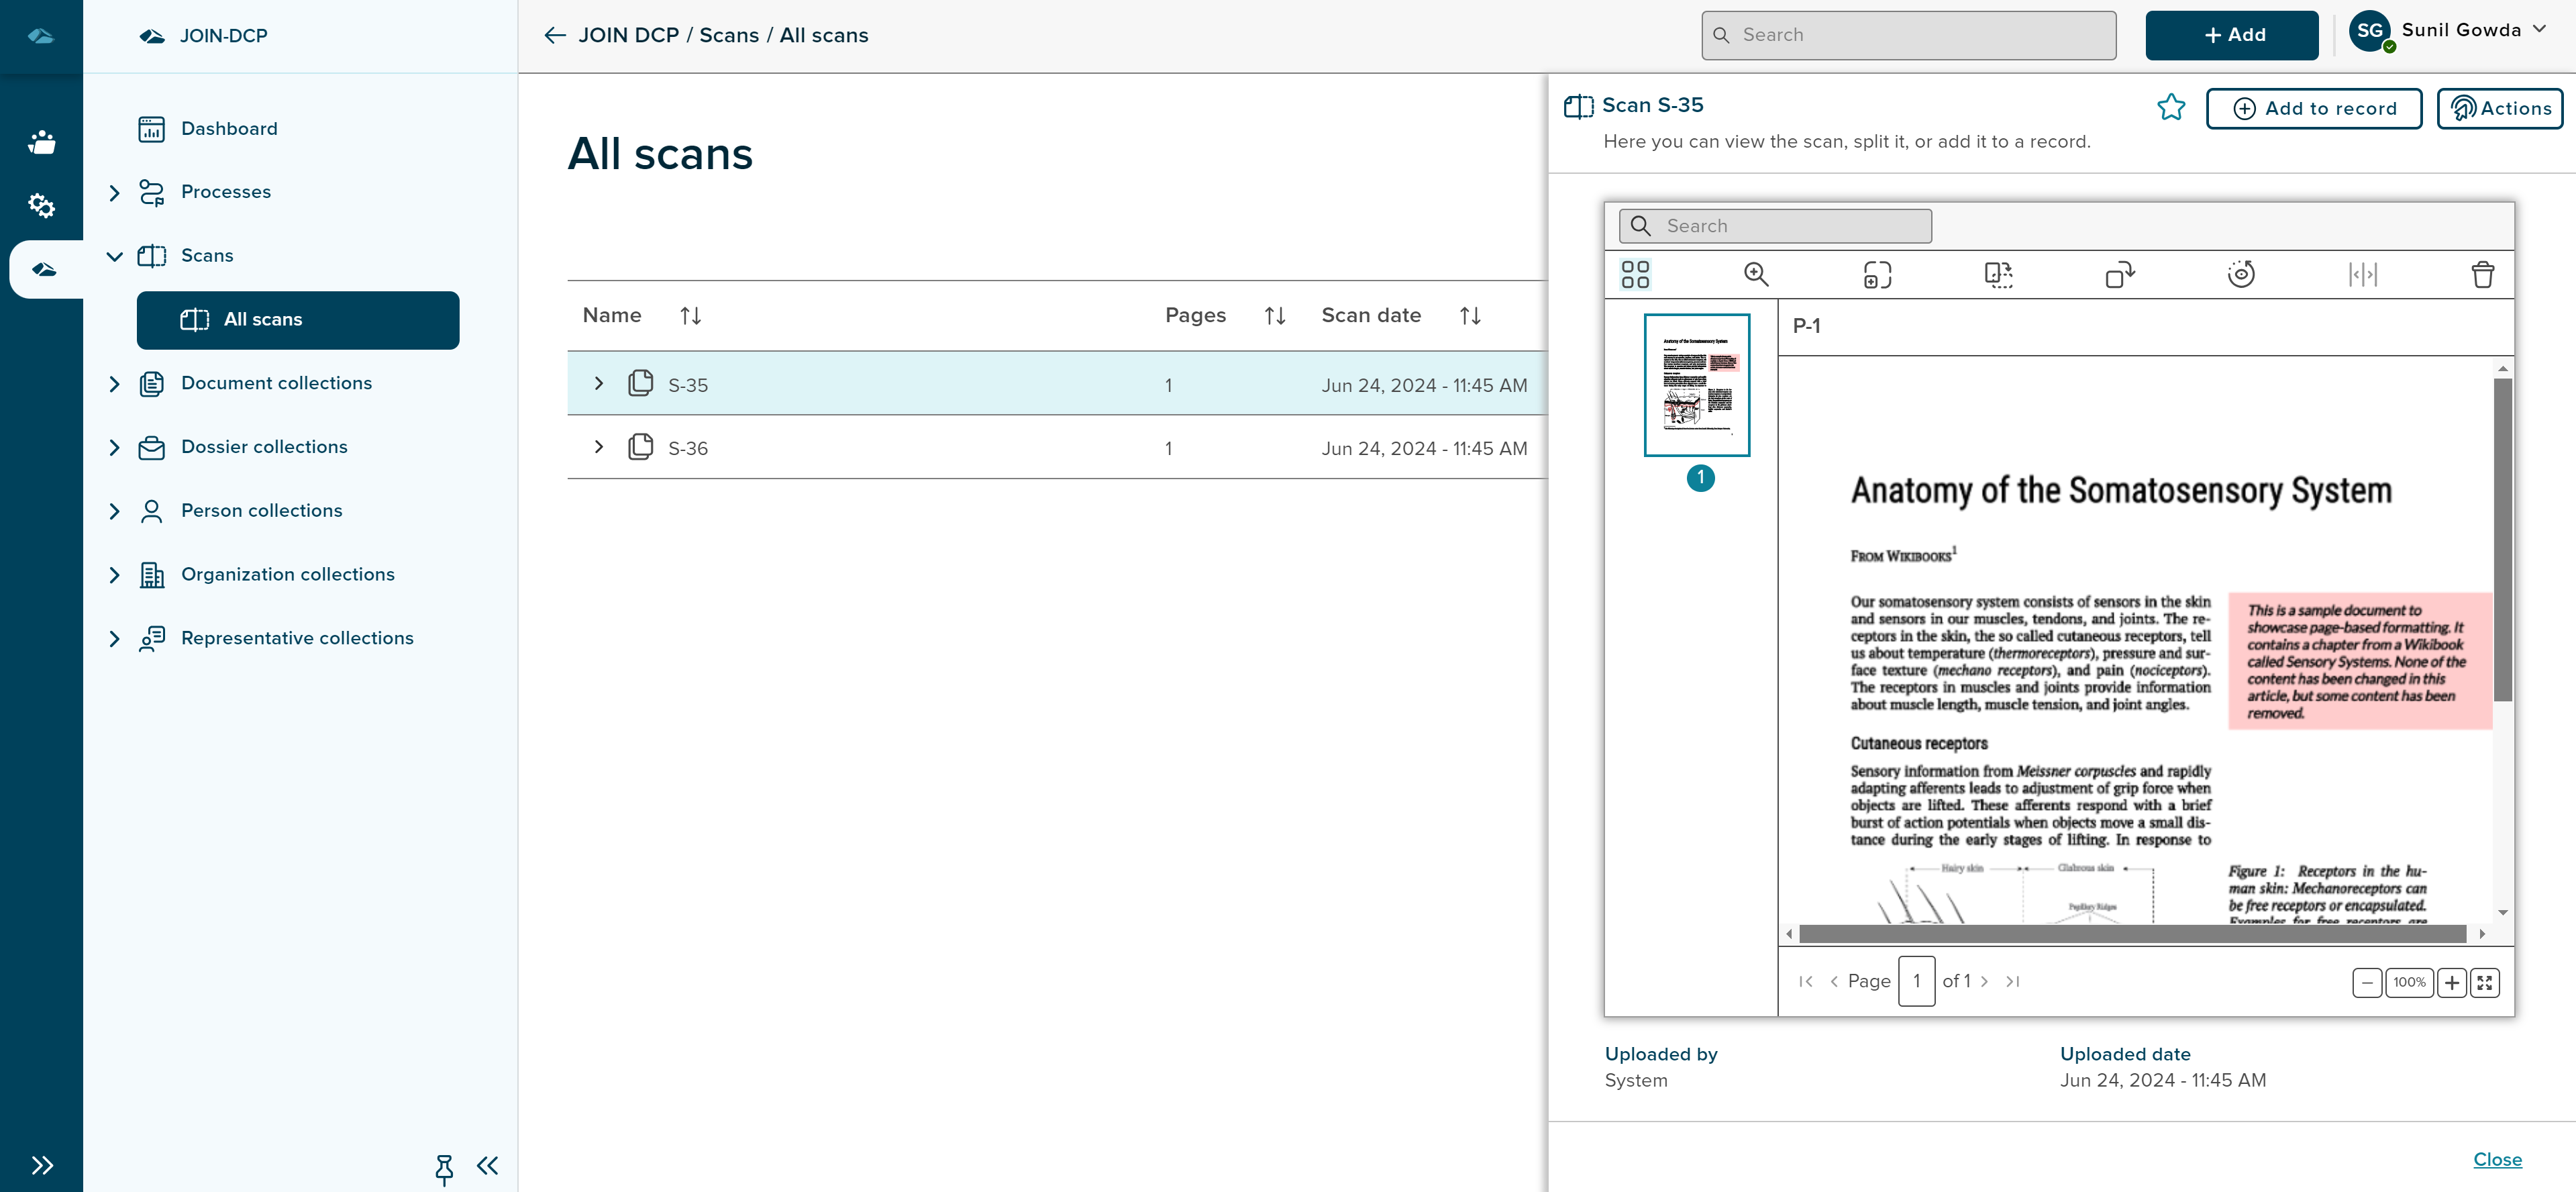The image size is (2576, 1192).
Task: Pin the sidebar navigation
Action: point(444,1167)
